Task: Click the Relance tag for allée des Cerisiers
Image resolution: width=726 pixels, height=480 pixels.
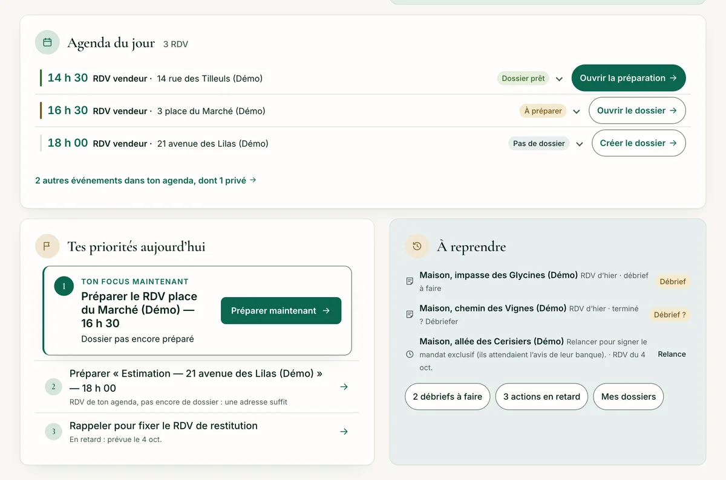Action: [672, 354]
